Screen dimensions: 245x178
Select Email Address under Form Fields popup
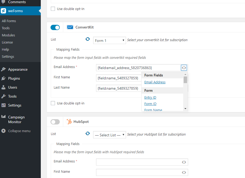155,82
